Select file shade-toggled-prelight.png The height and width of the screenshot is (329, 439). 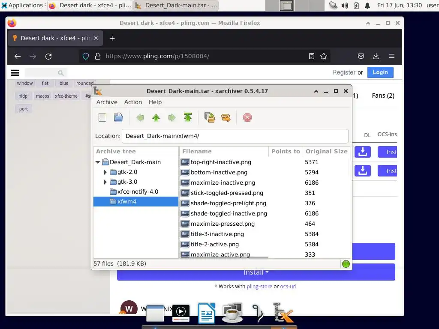229,203
